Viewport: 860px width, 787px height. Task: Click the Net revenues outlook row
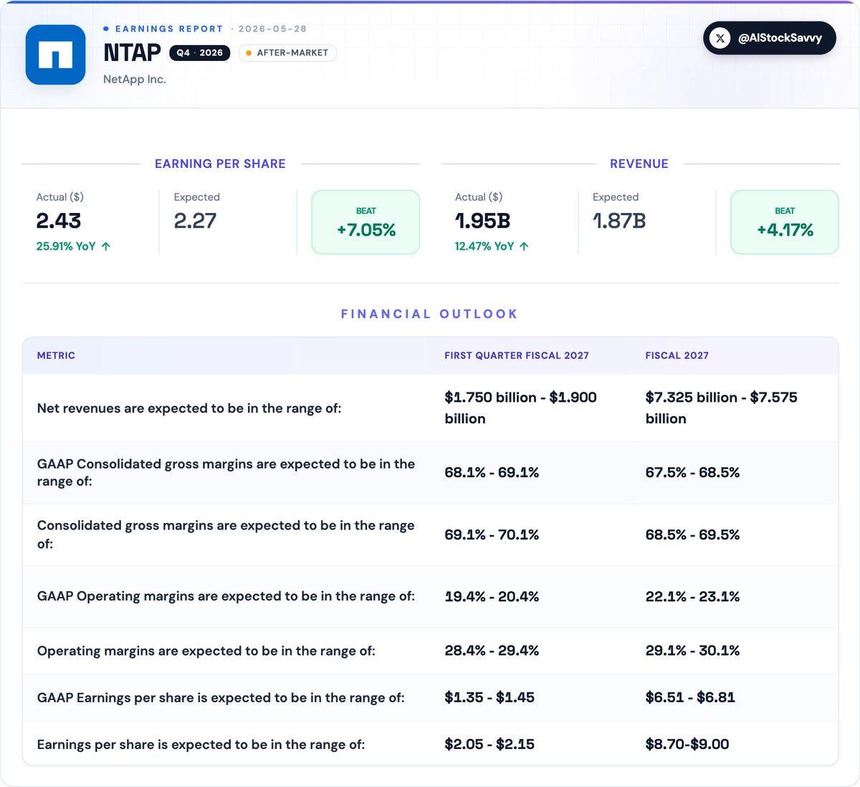click(430, 408)
